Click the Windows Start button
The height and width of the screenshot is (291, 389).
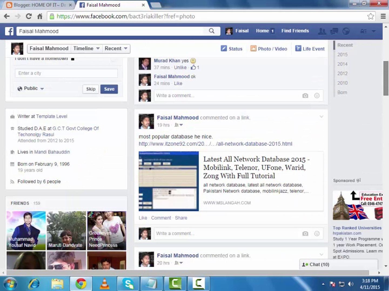tap(10, 283)
